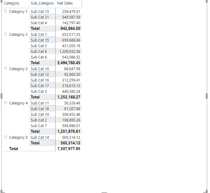The image size is (210, 193).
Task: Click the value 306,452.48
Action: click(x=71, y=115)
